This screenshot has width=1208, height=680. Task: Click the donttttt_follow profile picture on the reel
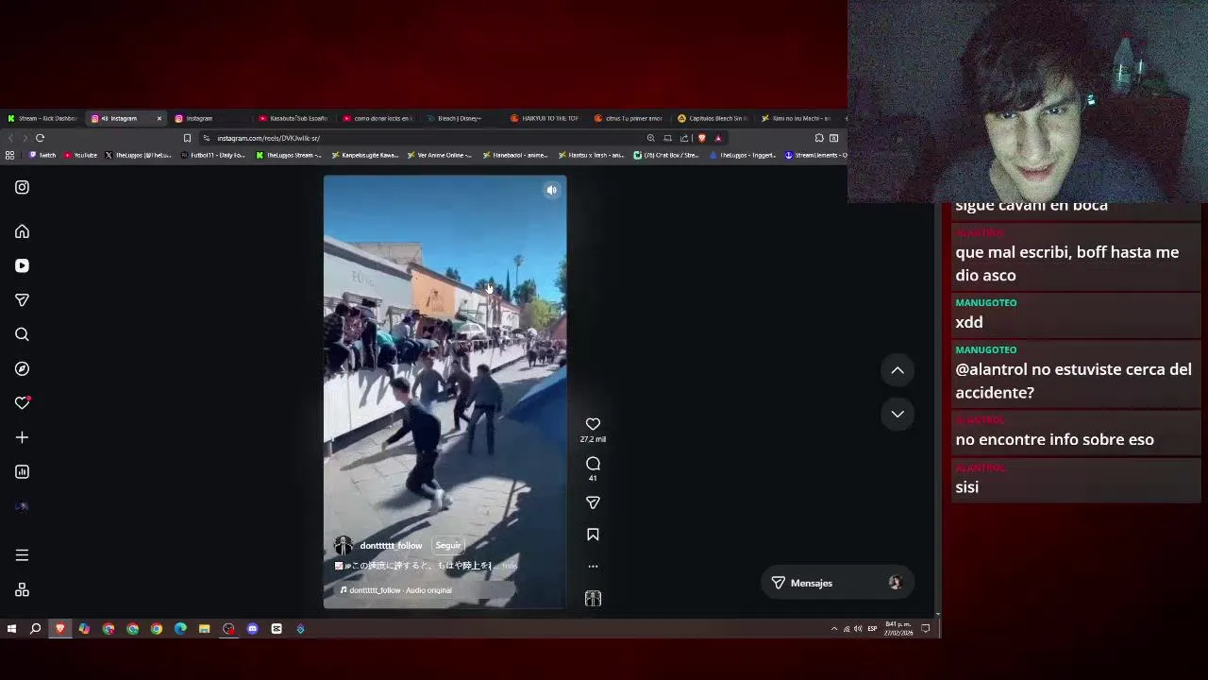tap(344, 546)
